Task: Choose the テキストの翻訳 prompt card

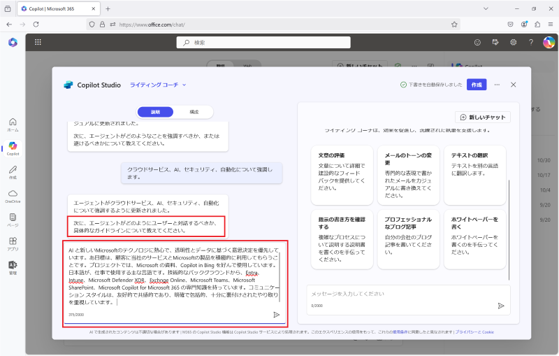Action: 475,175
